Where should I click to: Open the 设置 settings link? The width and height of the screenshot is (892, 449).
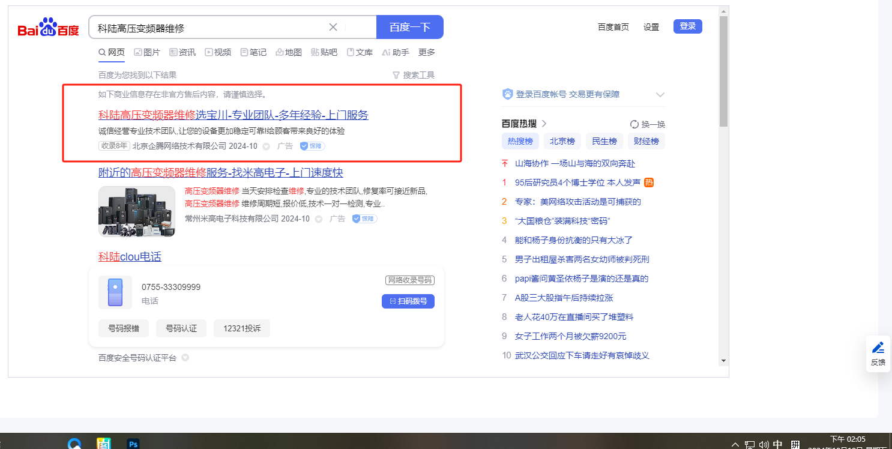pyautogui.click(x=651, y=27)
